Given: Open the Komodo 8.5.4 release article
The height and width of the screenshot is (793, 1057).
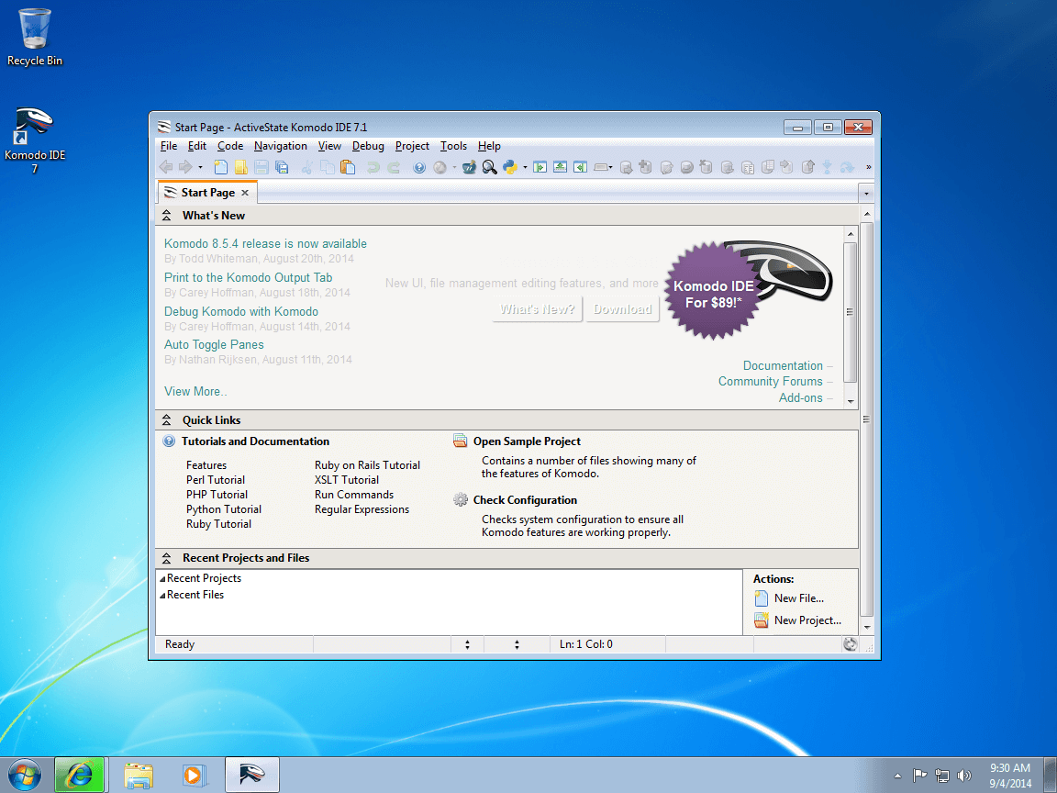Looking at the screenshot, I should (x=265, y=244).
